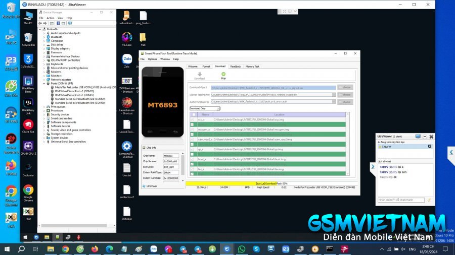Expand the Disk drives node
The image size is (455, 255).
pyautogui.click(x=44, y=45)
